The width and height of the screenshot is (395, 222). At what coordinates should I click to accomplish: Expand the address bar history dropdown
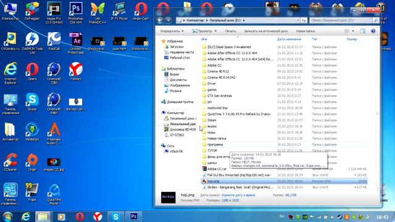(x=297, y=20)
